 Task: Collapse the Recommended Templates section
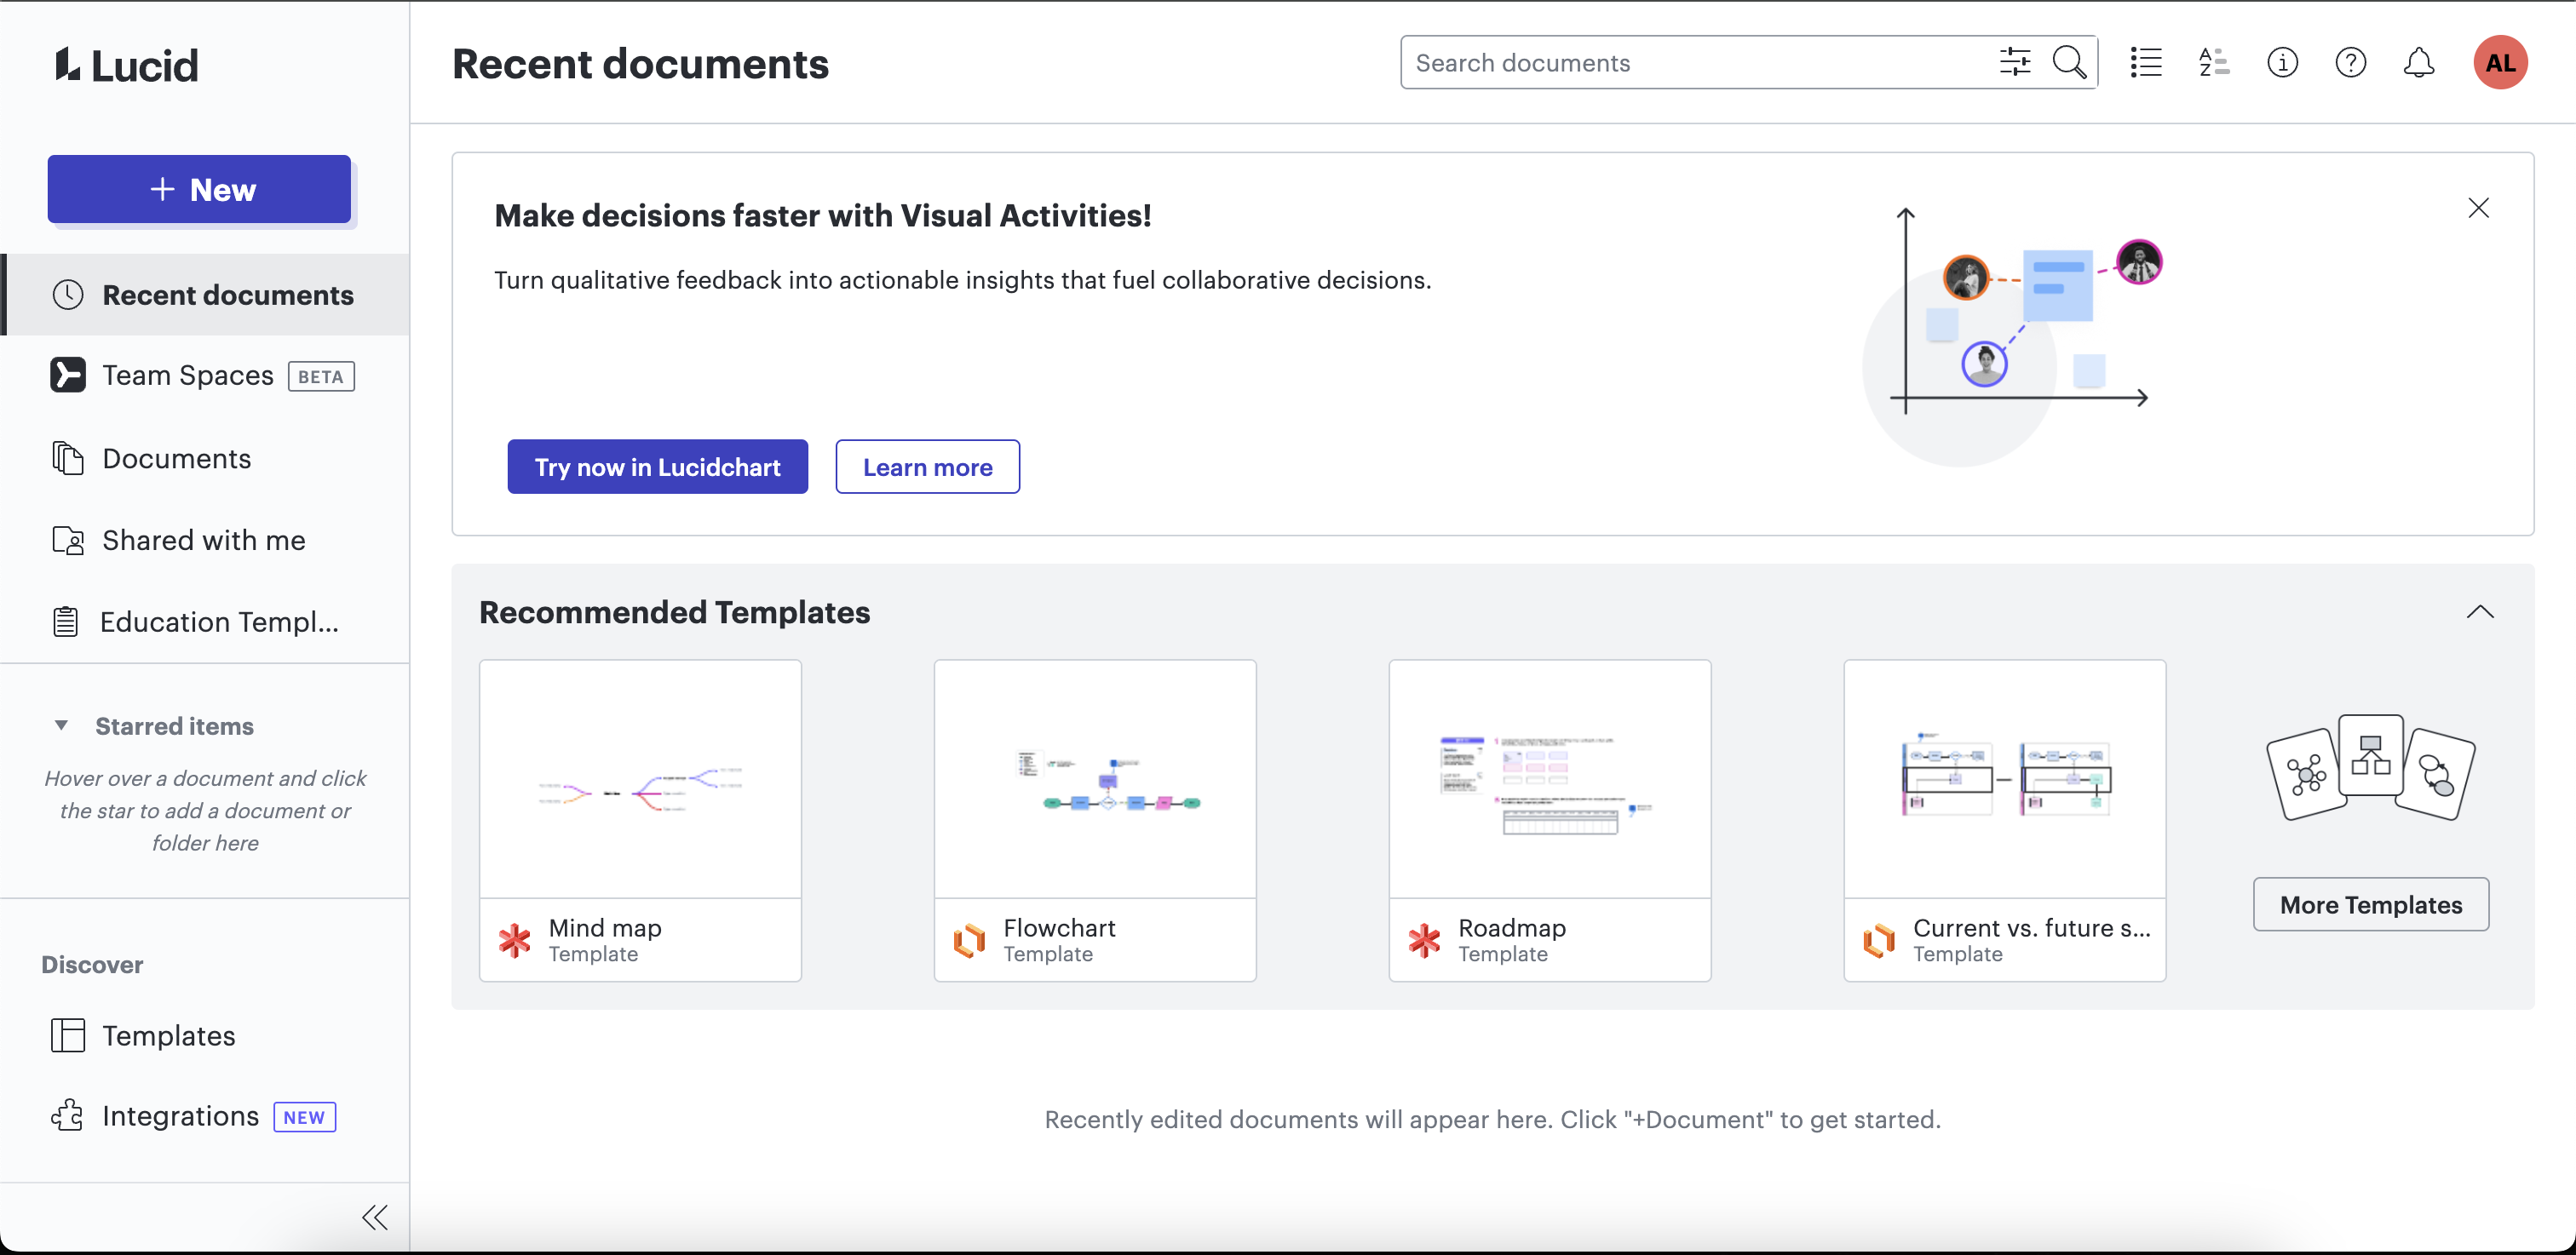click(2479, 611)
